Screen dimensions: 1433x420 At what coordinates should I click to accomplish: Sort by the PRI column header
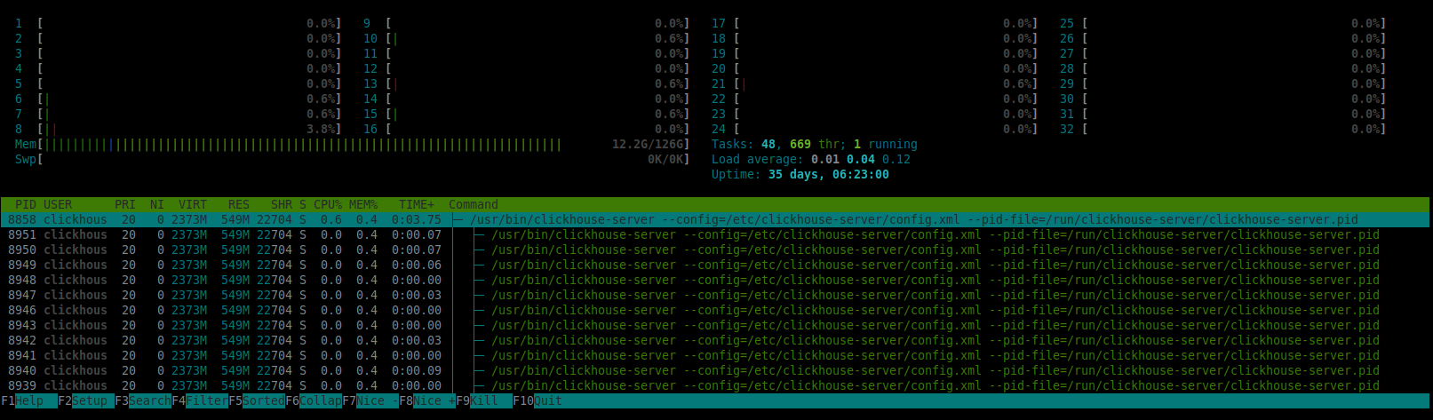[x=125, y=204]
